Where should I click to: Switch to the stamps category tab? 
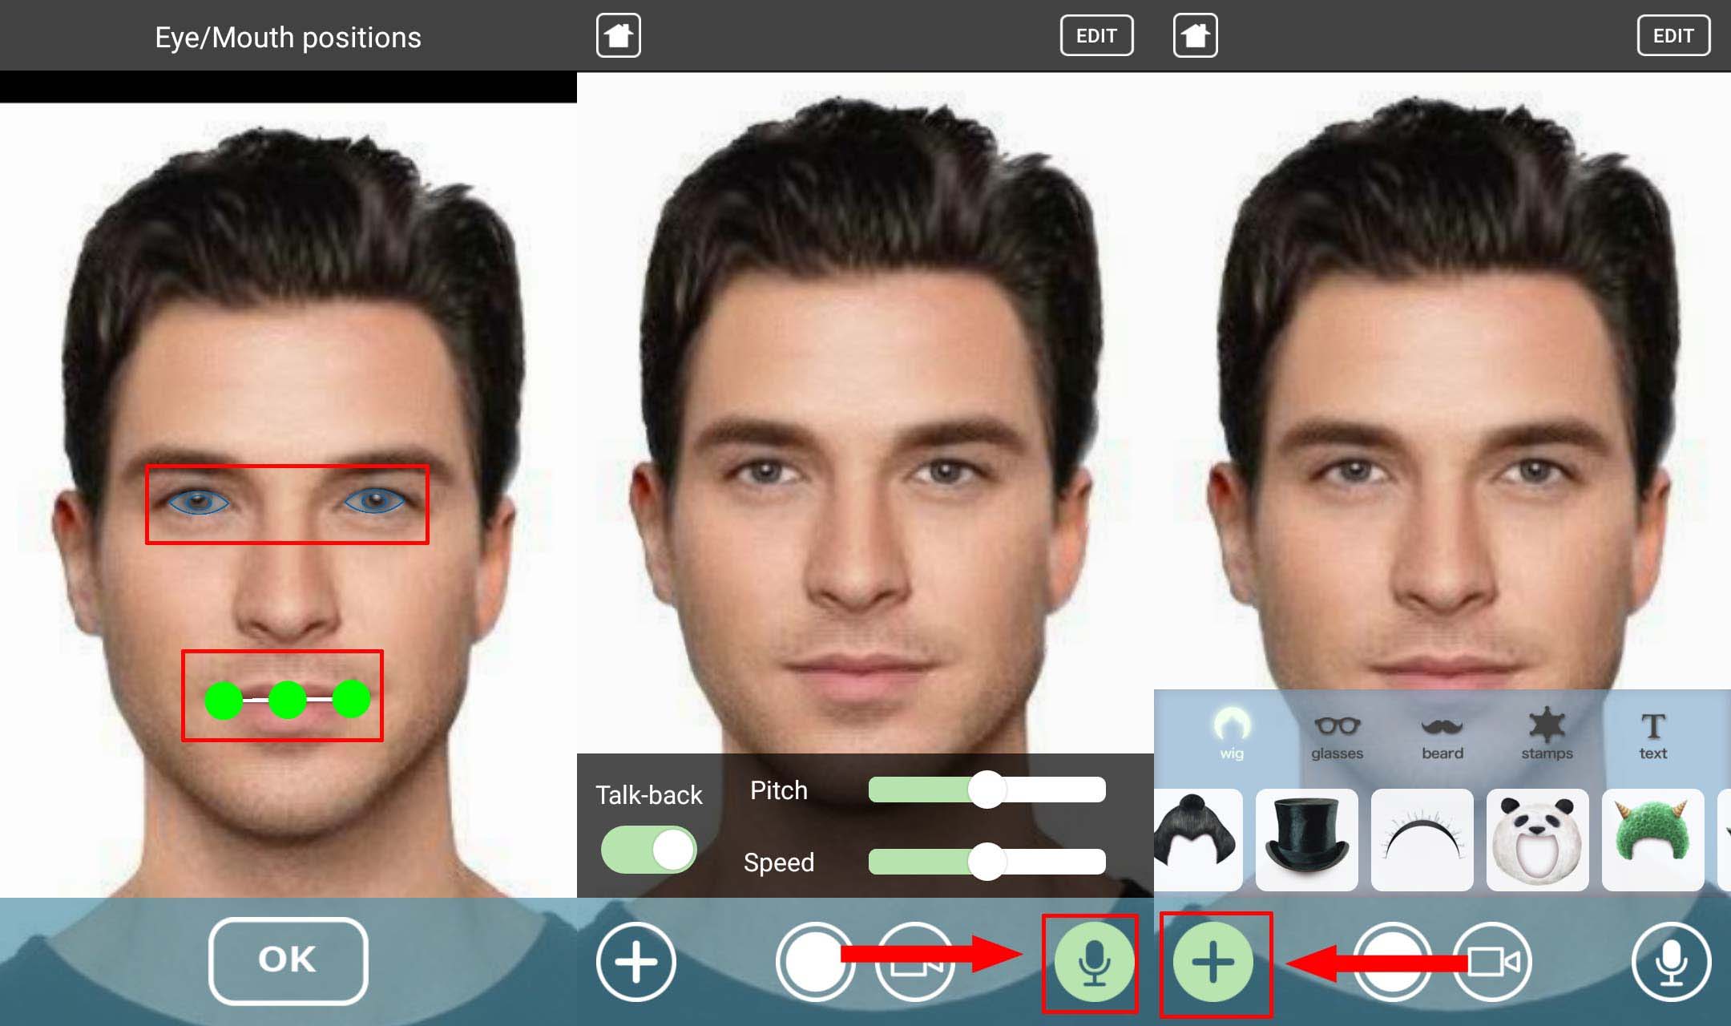1547,733
